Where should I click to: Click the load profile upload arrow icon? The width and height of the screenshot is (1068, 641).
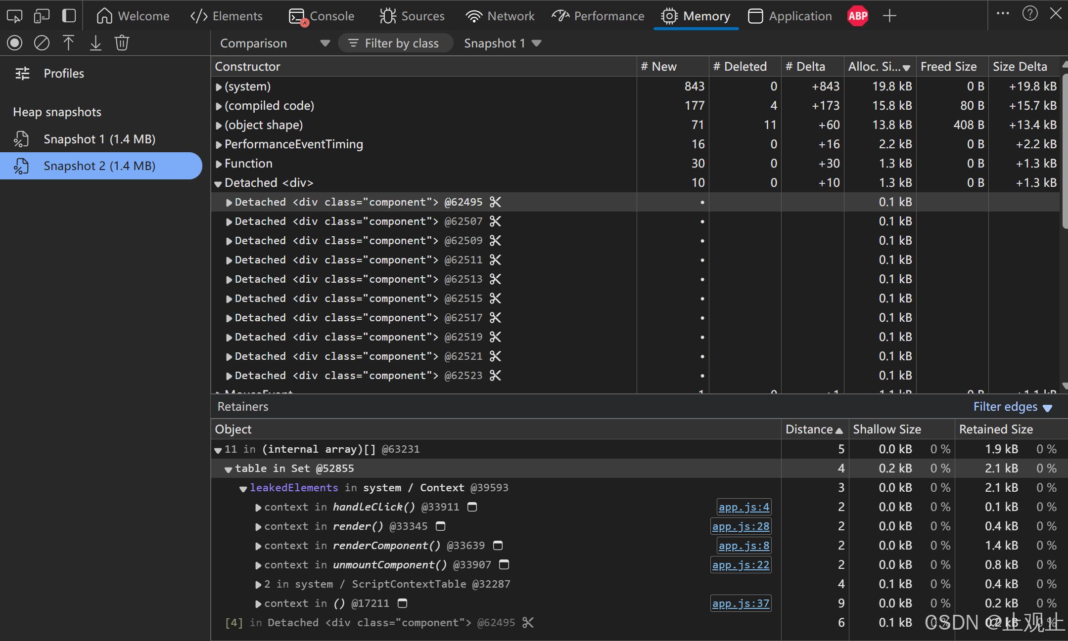click(68, 43)
